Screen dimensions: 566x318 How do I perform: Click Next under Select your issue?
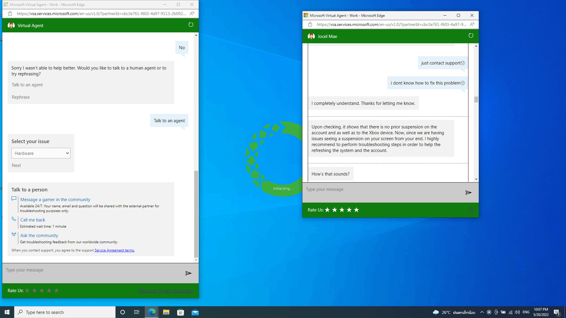tap(17, 165)
